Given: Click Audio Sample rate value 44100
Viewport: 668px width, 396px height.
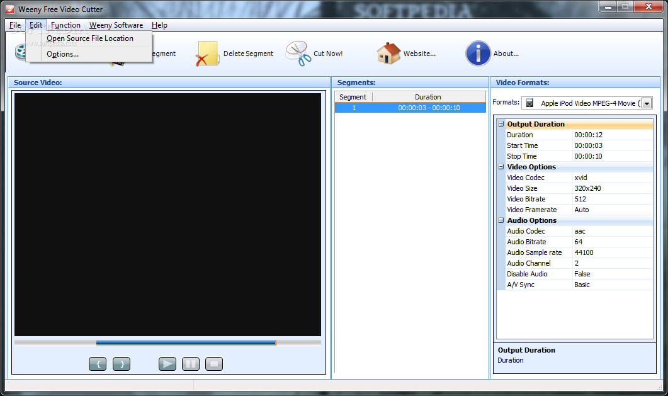Looking at the screenshot, I should tap(612, 252).
